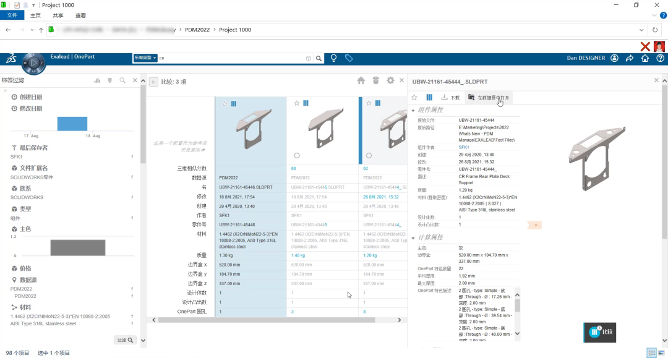Clear the comparison with the trash icon
The width and height of the screenshot is (668, 358).
coord(376,80)
